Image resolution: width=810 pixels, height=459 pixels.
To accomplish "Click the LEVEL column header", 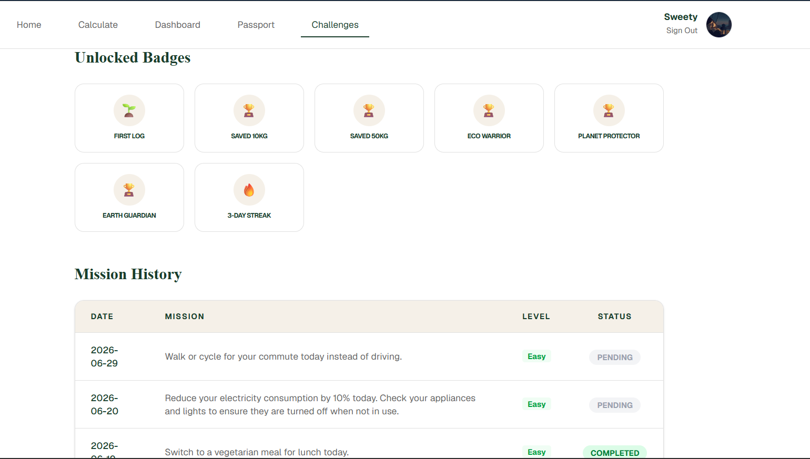I will tap(536, 317).
